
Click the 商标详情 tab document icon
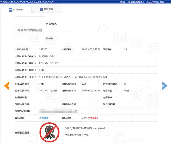coord(10,10)
